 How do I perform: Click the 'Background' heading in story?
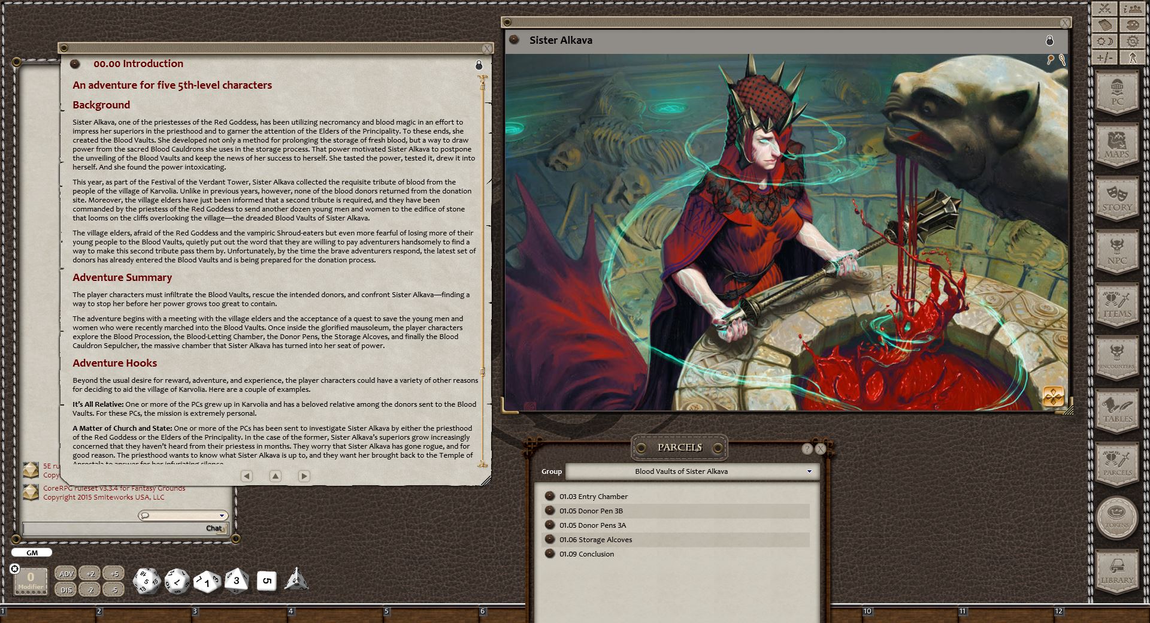click(101, 105)
